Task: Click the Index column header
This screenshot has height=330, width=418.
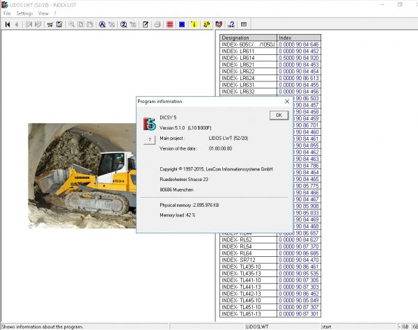Action: click(x=299, y=38)
